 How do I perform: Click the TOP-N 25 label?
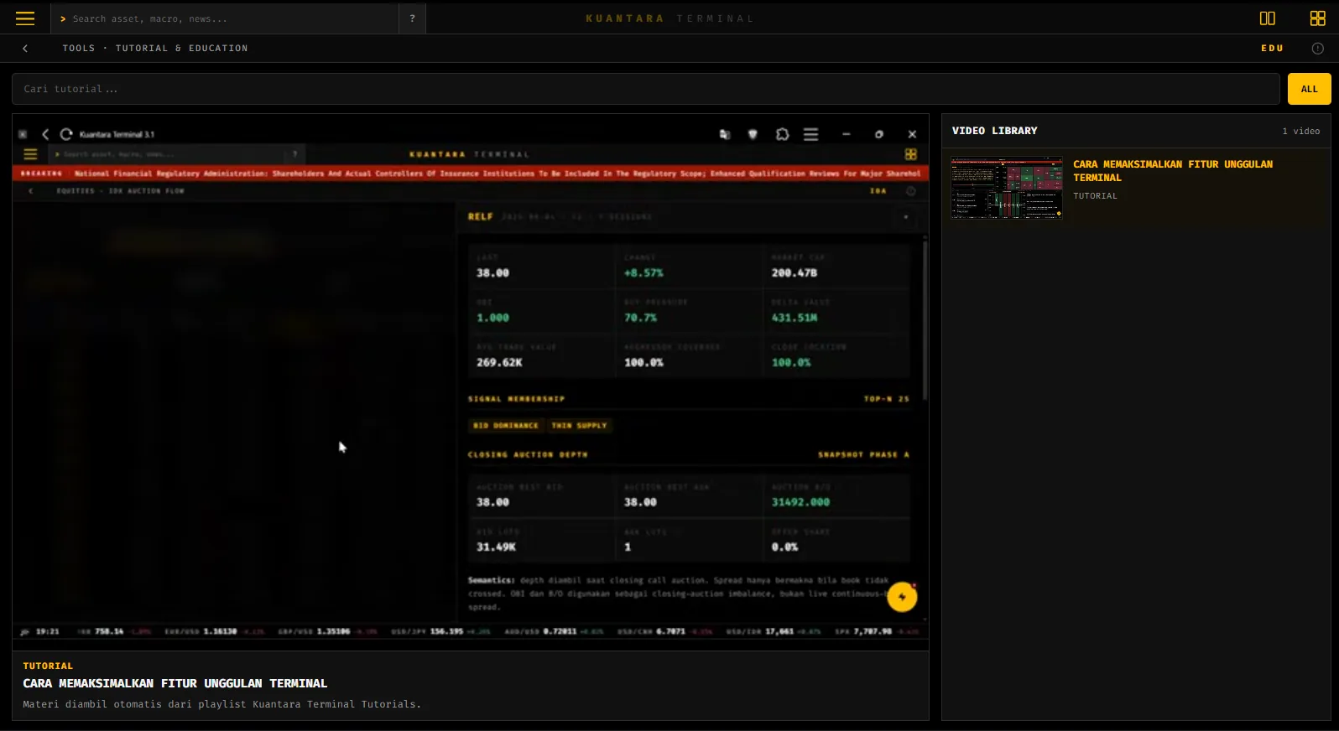click(x=886, y=399)
